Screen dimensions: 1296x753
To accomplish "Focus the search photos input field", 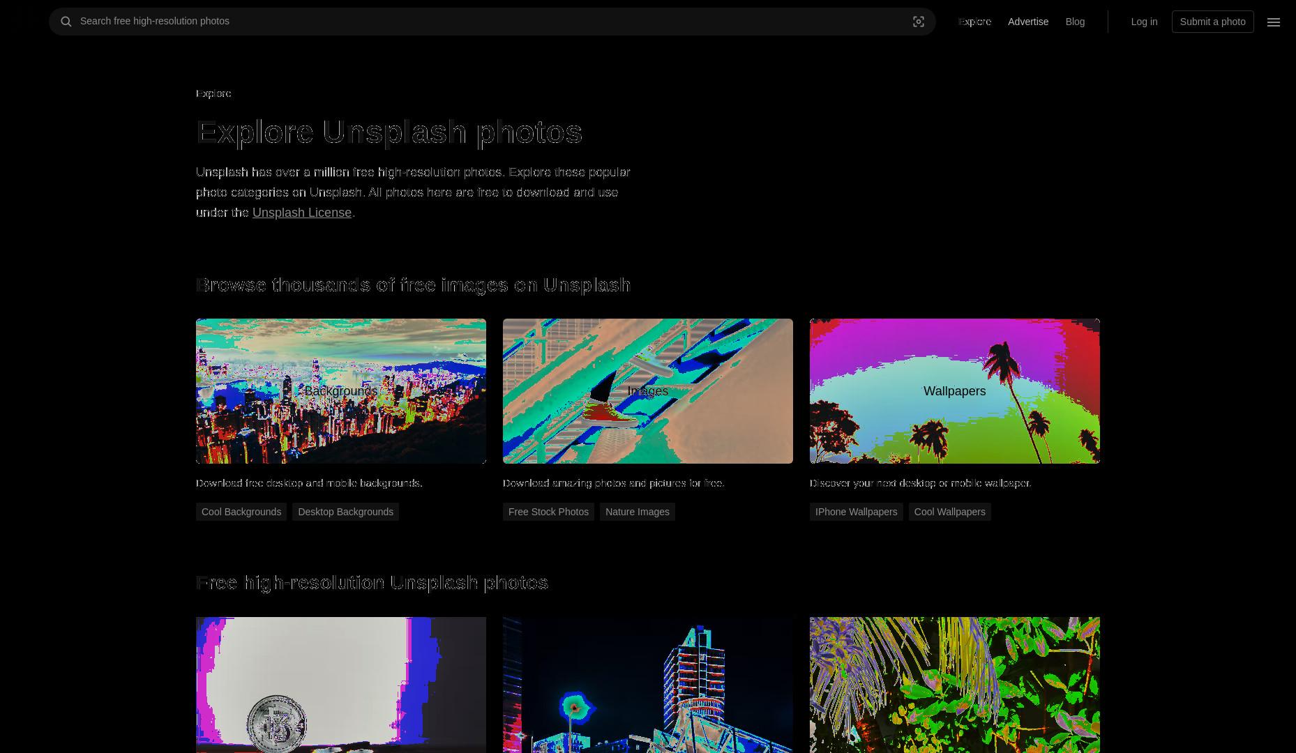I will pos(492,22).
